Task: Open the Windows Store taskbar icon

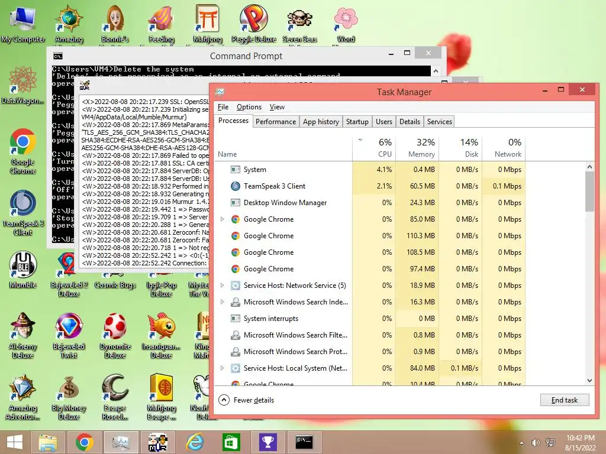Action: click(x=231, y=442)
